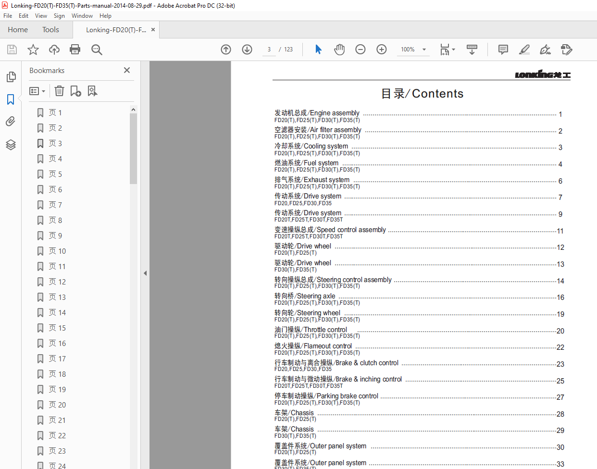This screenshot has width=597, height=469.
Task: Select bookmark 页 3
Action: pos(55,143)
